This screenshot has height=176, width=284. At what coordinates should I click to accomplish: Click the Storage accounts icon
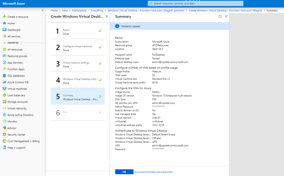point(4,102)
